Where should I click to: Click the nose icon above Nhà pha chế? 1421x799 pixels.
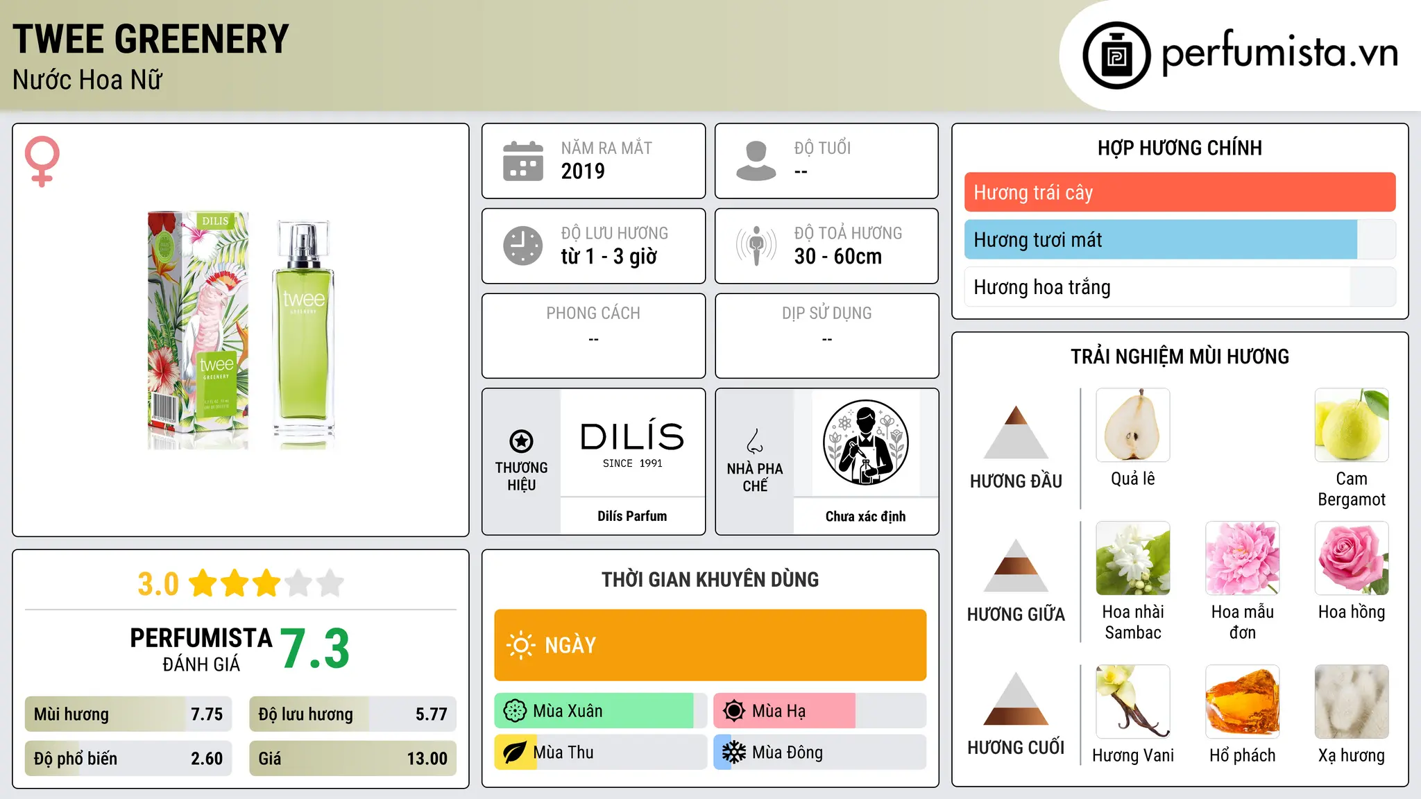click(x=755, y=441)
